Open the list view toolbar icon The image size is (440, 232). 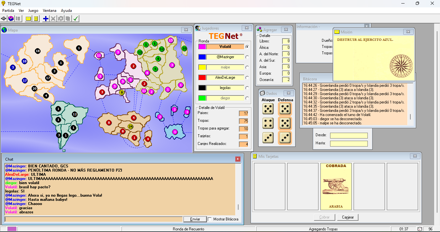point(18,19)
